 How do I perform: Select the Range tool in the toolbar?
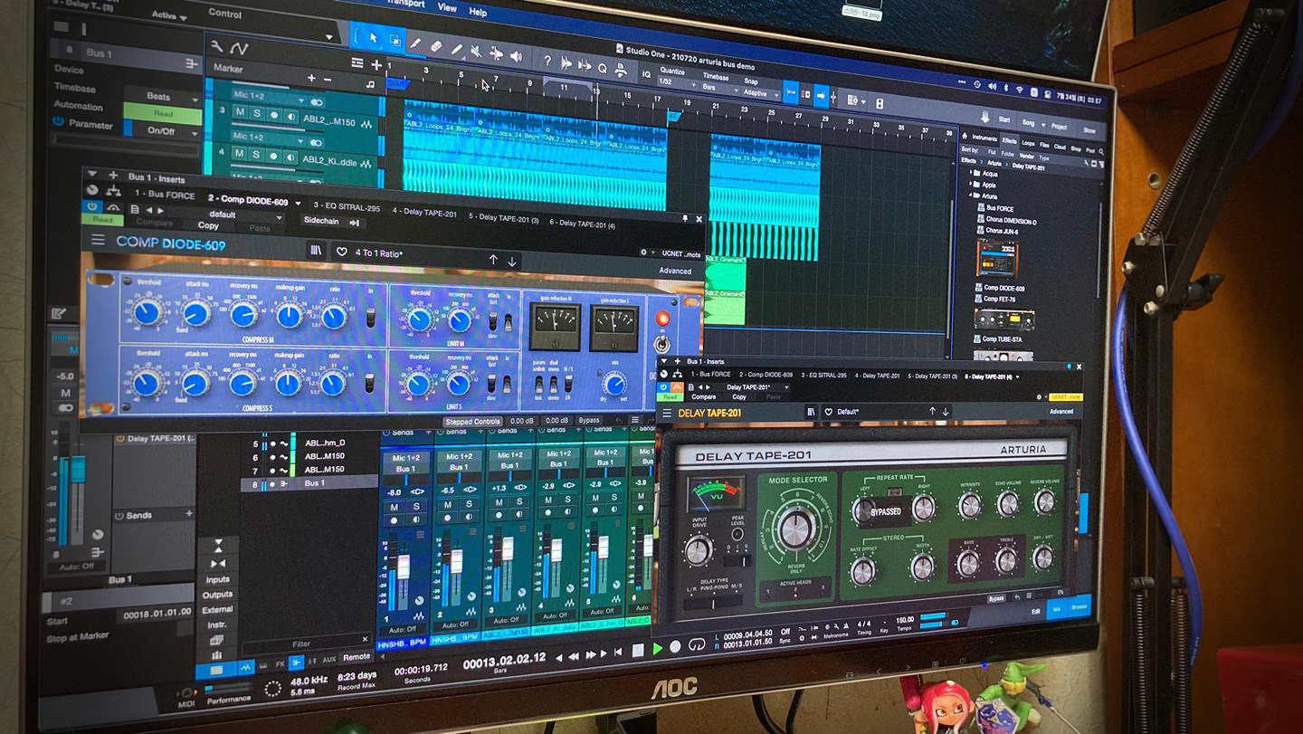pos(395,40)
